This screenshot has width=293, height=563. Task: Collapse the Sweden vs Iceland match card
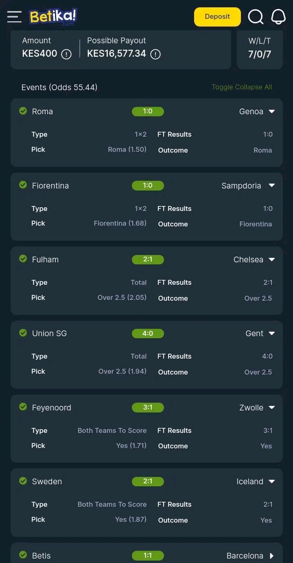click(271, 481)
